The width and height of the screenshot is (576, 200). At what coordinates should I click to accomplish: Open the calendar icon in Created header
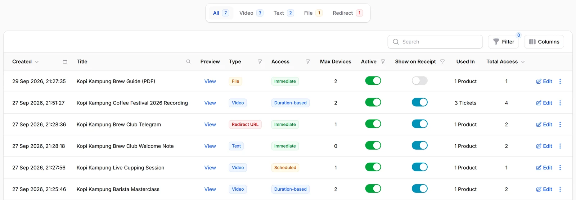tap(65, 62)
